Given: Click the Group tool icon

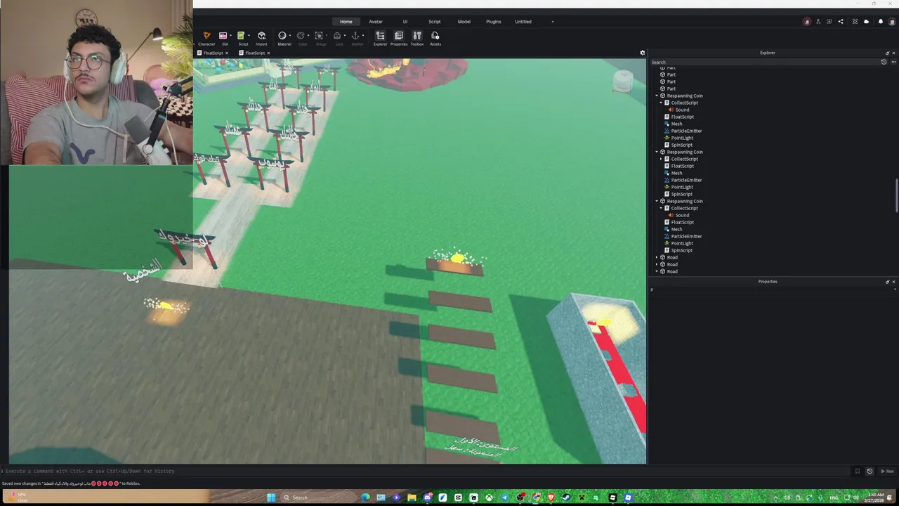Looking at the screenshot, I should (319, 36).
